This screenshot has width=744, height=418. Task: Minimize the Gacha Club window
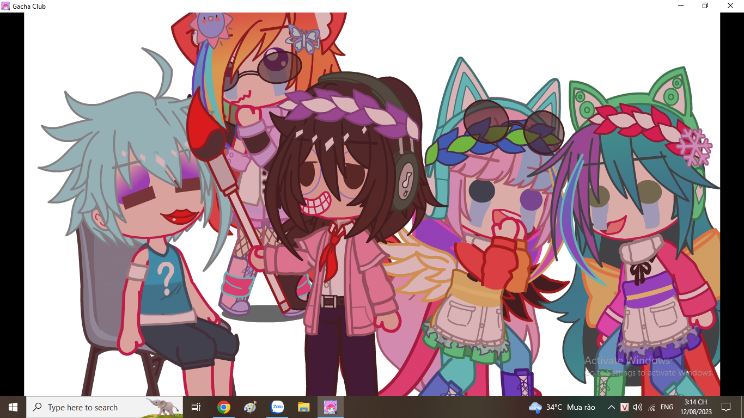coord(681,6)
